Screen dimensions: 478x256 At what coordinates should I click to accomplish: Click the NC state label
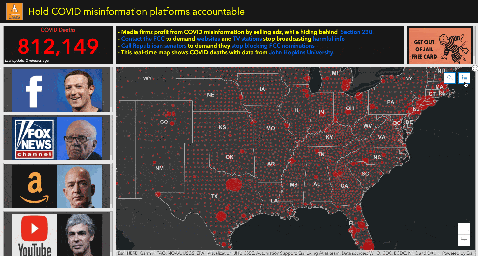[377, 157]
